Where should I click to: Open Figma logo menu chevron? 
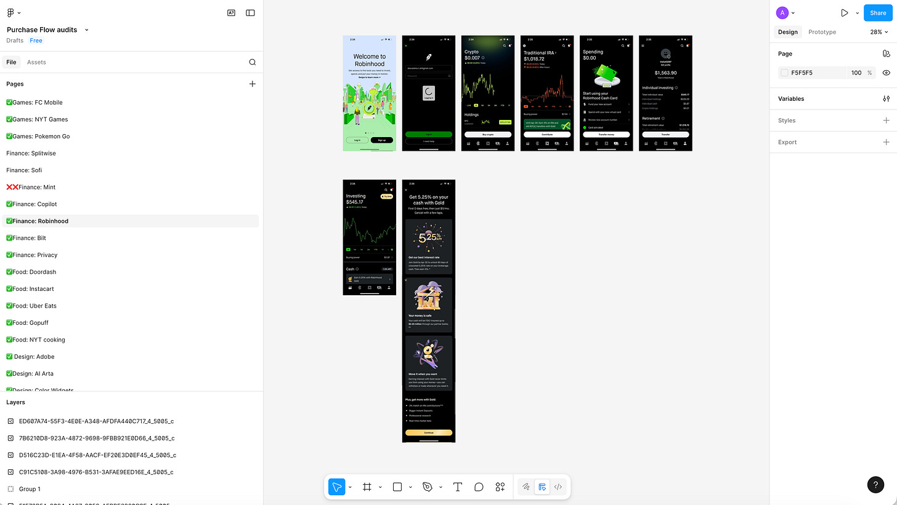click(x=19, y=13)
